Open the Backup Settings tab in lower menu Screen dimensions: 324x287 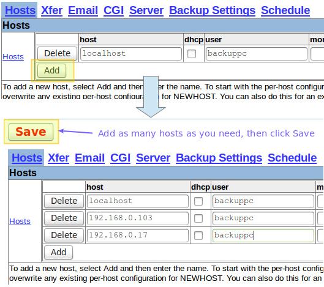(219, 158)
